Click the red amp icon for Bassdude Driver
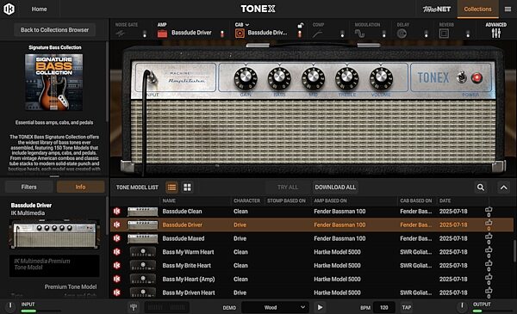Image resolution: width=517 pixels, height=314 pixels. pos(162,34)
